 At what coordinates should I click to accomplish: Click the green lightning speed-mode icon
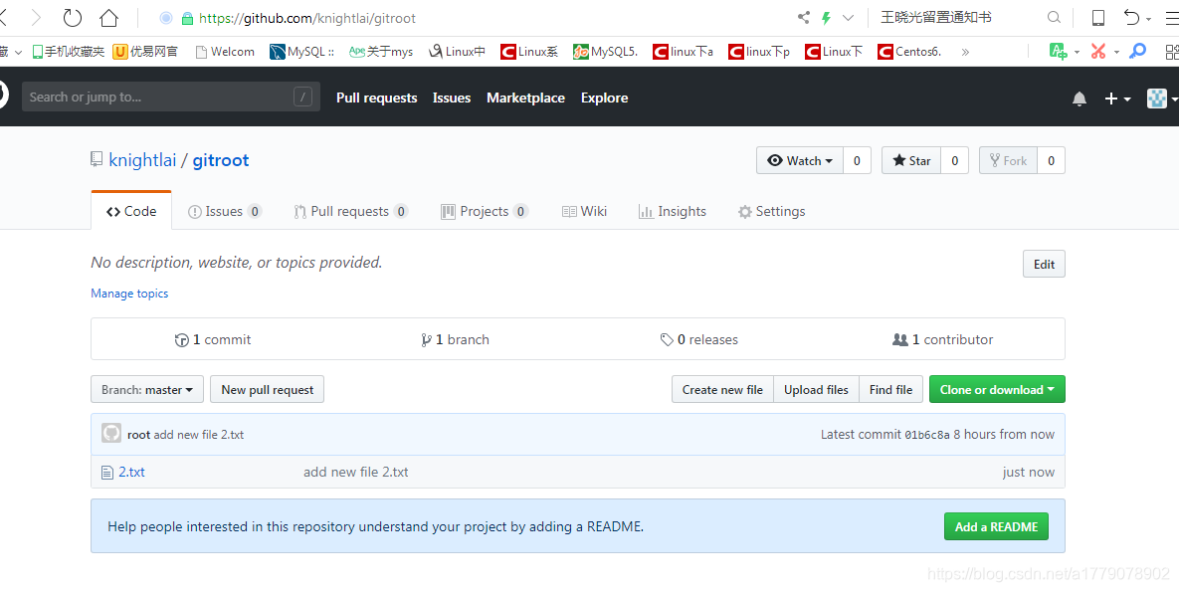[826, 17]
